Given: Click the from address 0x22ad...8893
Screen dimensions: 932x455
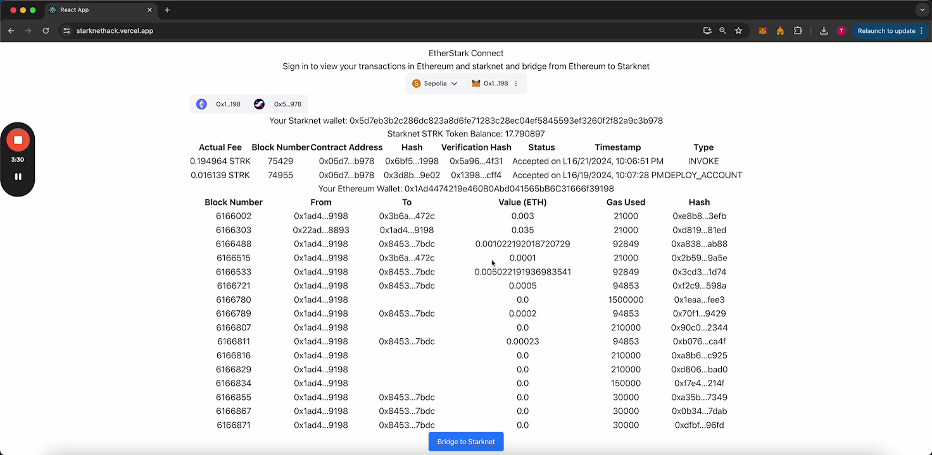Looking at the screenshot, I should pos(321,230).
